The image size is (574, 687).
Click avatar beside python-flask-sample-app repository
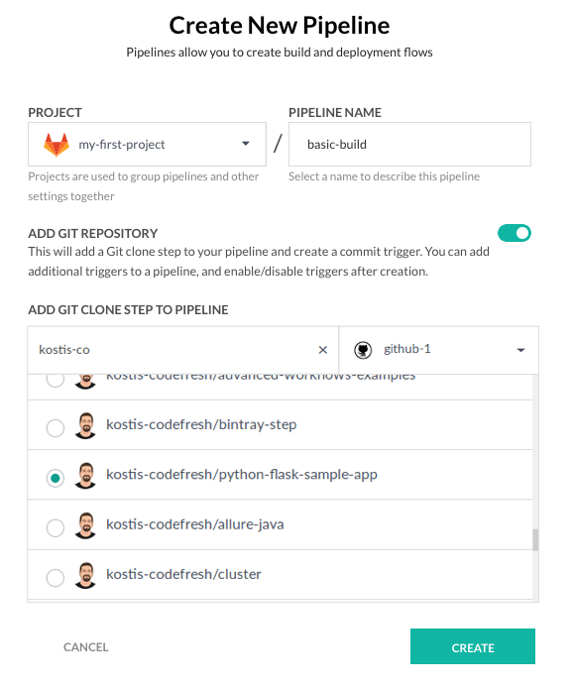85,476
